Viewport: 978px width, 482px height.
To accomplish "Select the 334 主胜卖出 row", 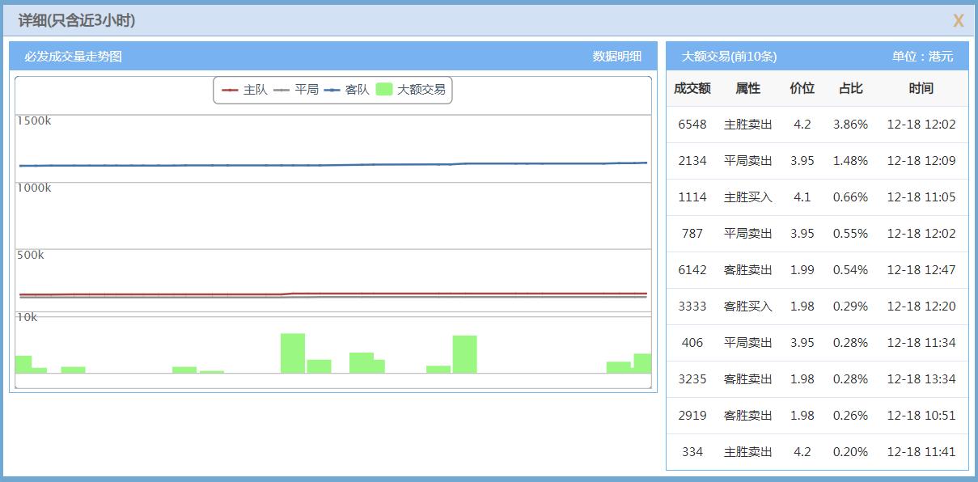I will click(817, 452).
